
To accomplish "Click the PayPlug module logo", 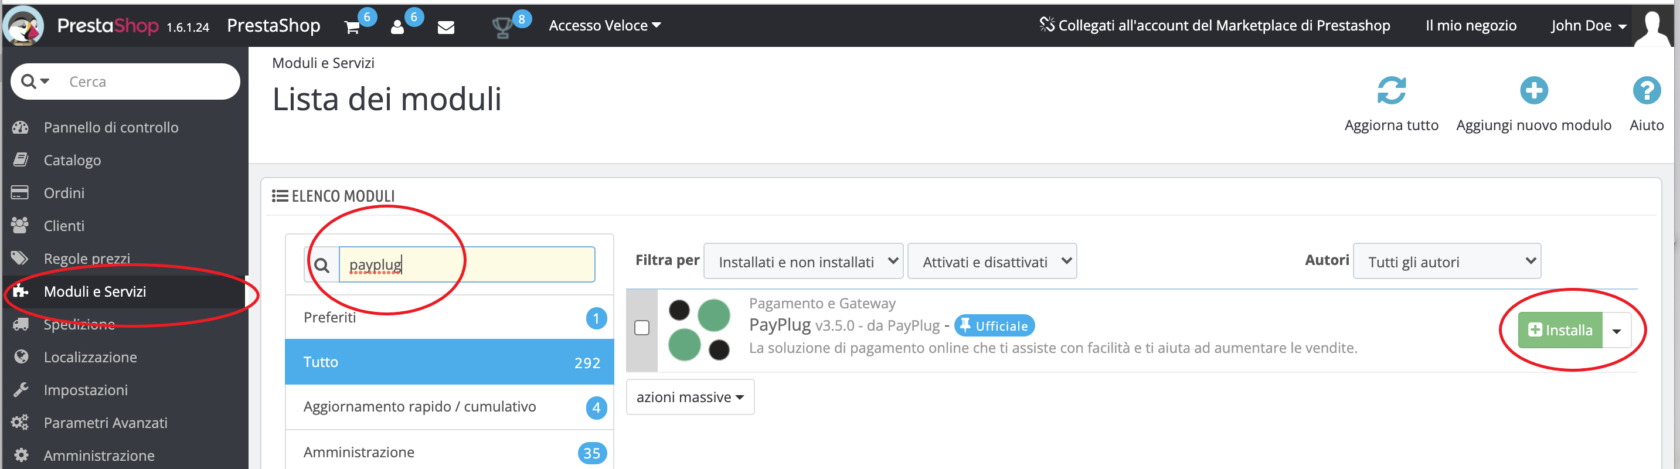I will click(699, 329).
